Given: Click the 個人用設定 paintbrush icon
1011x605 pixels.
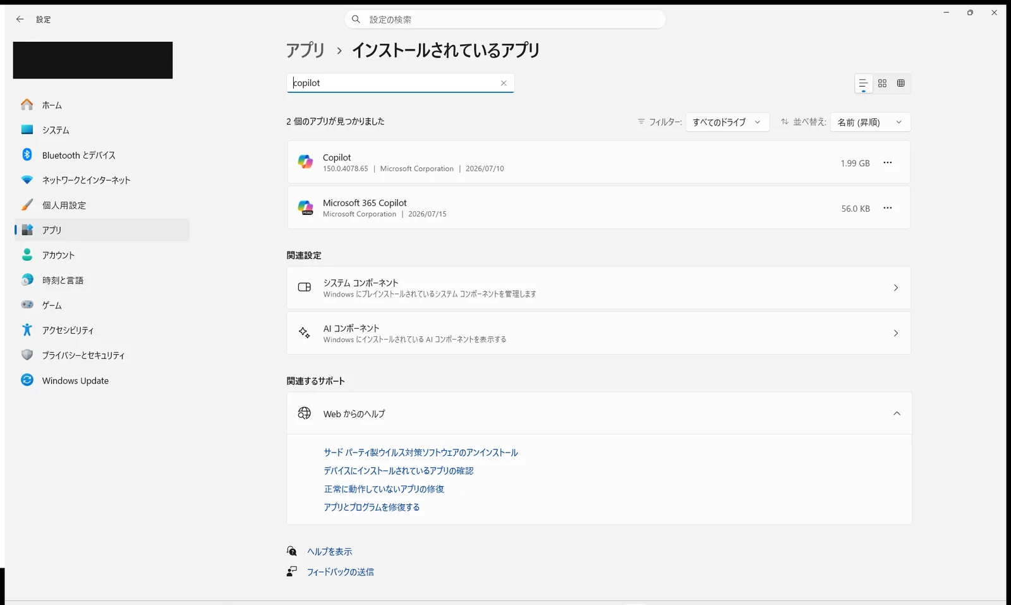Looking at the screenshot, I should pyautogui.click(x=27, y=205).
